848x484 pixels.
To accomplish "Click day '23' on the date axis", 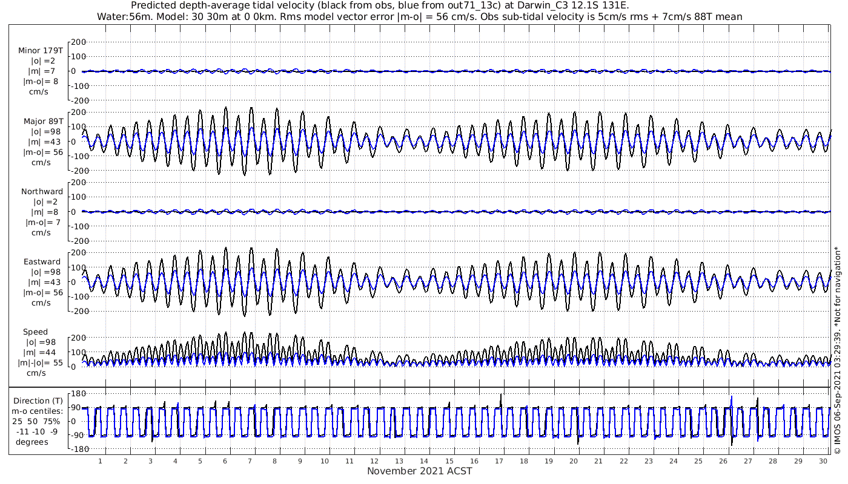I will point(648,461).
